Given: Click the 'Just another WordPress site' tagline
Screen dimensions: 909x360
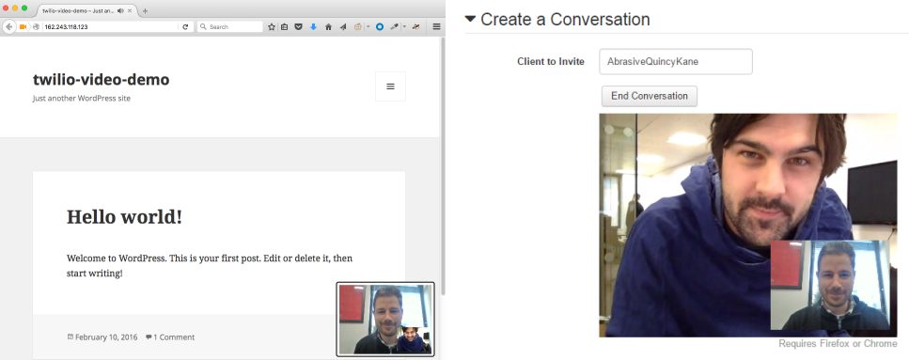Looking at the screenshot, I should 82,98.
